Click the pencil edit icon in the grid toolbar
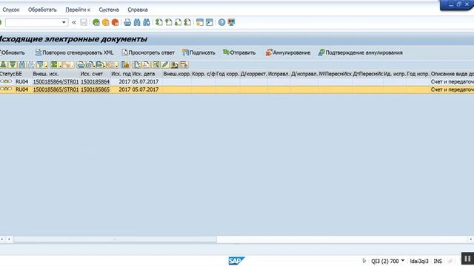The height and width of the screenshot is (266, 474). 165,64
